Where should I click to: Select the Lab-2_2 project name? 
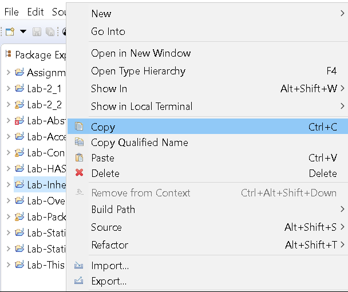pos(45,105)
